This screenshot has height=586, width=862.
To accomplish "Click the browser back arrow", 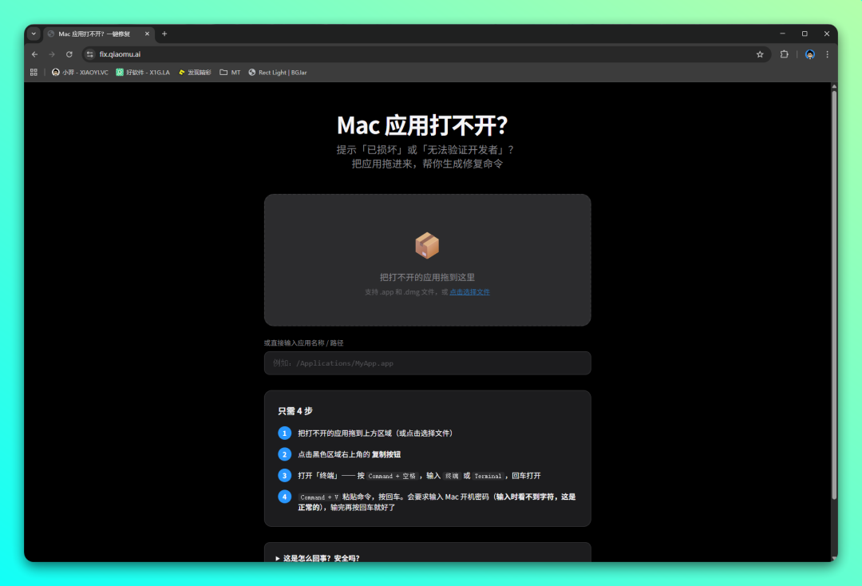I will click(x=34, y=54).
